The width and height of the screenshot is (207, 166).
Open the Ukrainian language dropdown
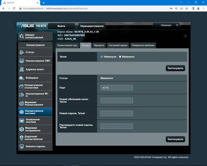coord(166,25)
